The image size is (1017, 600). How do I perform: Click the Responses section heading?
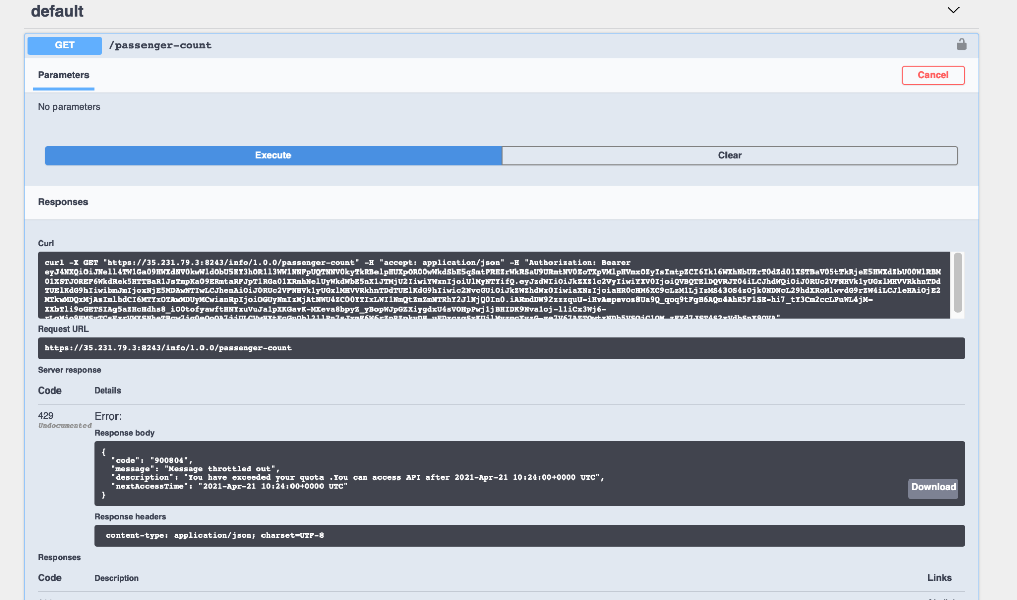(x=63, y=202)
